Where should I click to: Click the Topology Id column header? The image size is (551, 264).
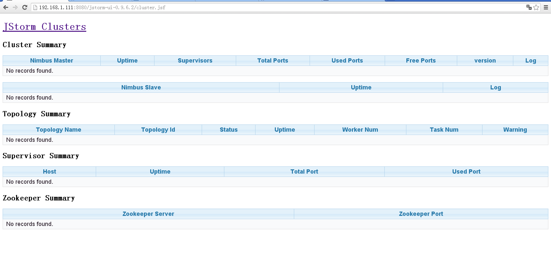click(x=158, y=130)
